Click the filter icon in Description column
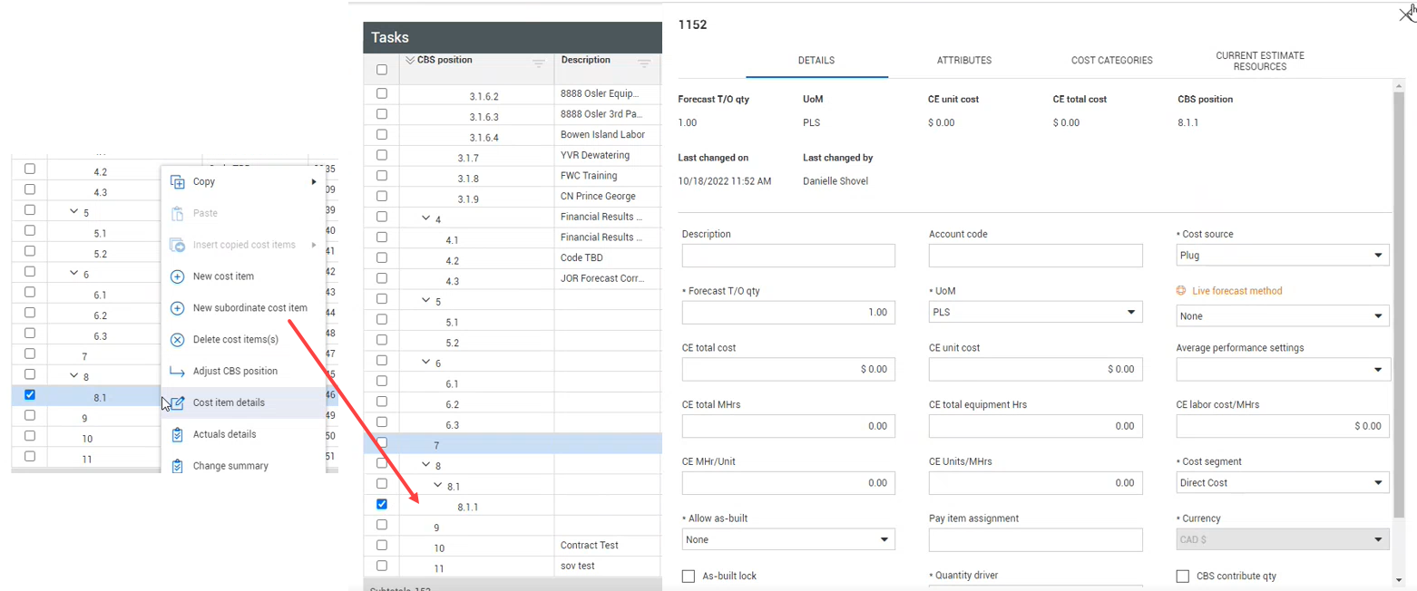This screenshot has width=1417, height=591. click(x=644, y=63)
